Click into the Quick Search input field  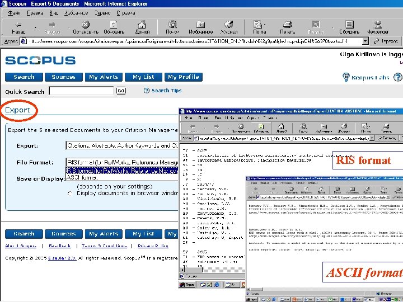point(81,91)
